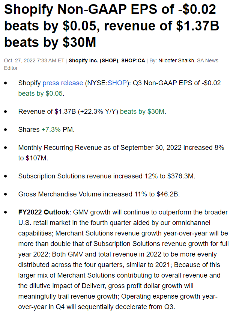239x317 pixels.
Task: Click the "SA News Editor" byline text
Action: point(209,60)
